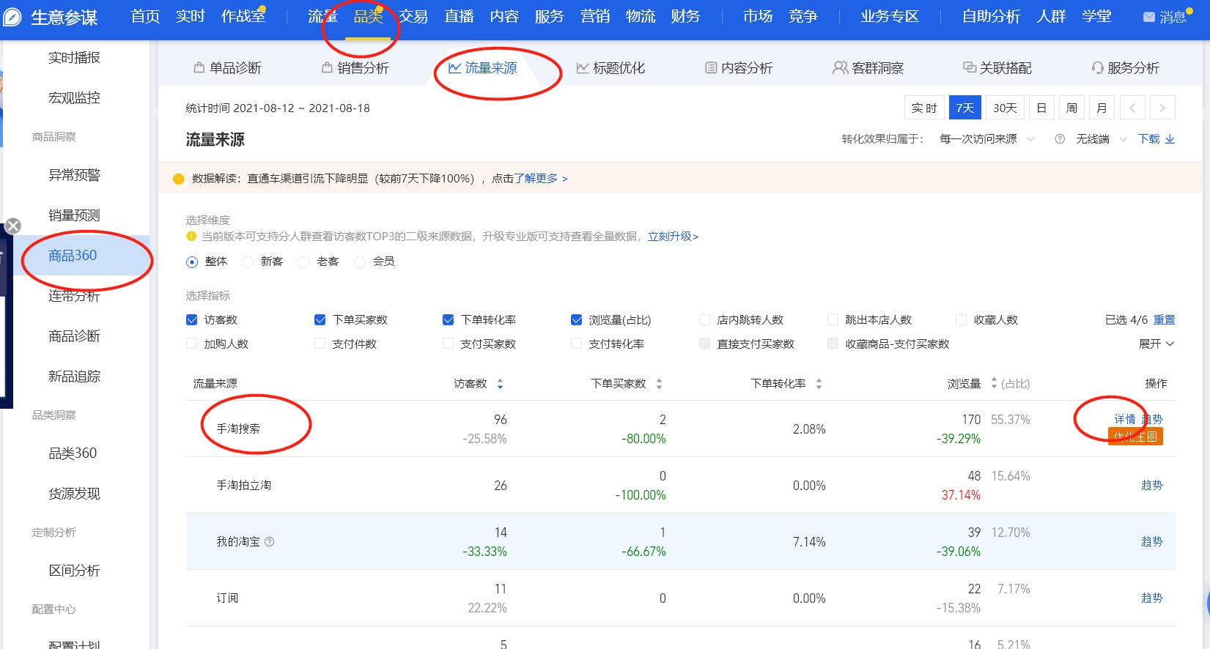Viewport: 1210px width, 649px height.
Task: Switch to the 流量来源 tab
Action: tap(483, 68)
